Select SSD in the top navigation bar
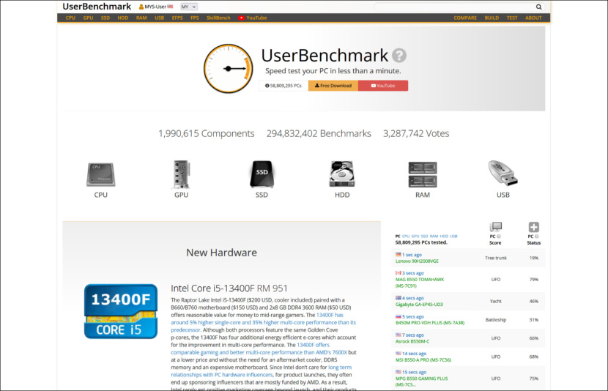Viewport: 608px width, 391px height. [x=105, y=18]
